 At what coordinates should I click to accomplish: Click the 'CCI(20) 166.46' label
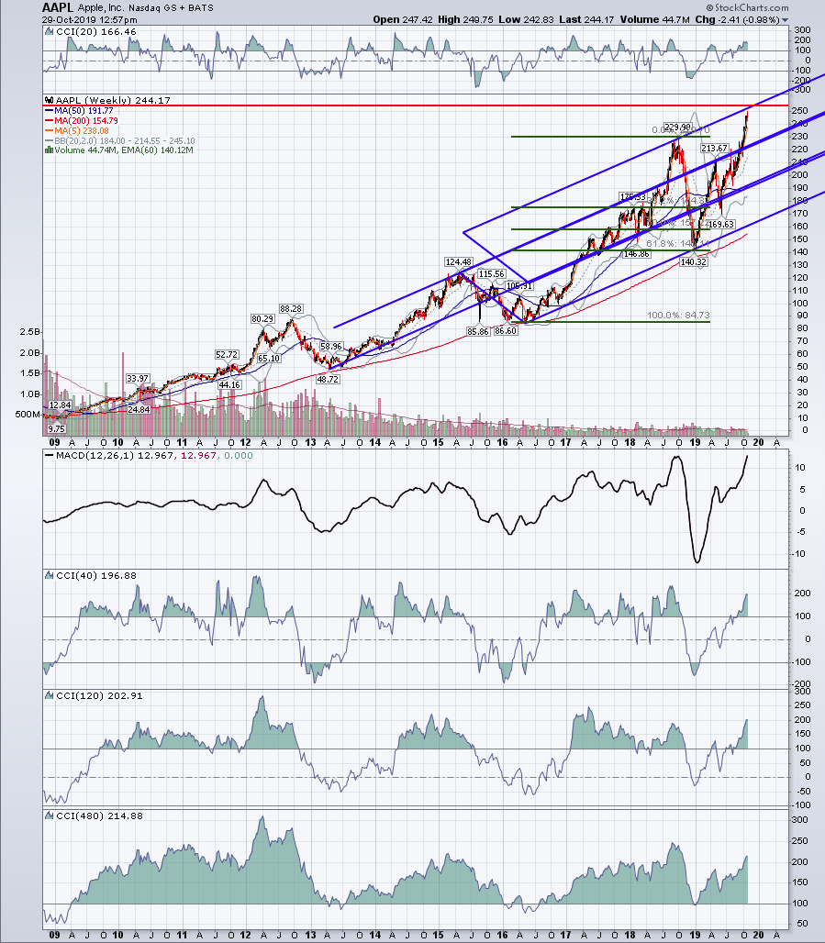pos(96,32)
